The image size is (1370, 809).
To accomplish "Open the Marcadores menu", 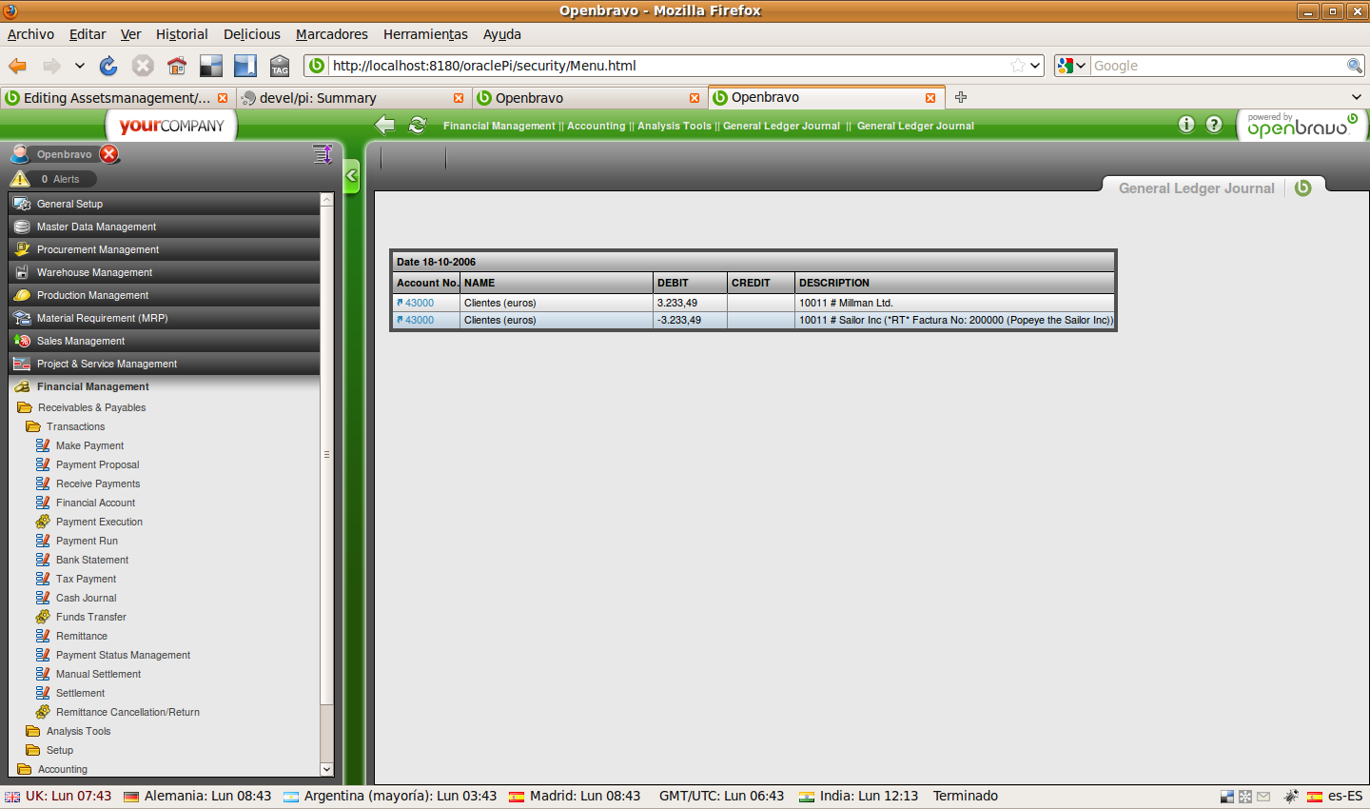I will (331, 34).
